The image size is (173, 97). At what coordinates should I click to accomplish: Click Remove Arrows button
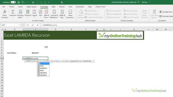click(x=114, y=17)
